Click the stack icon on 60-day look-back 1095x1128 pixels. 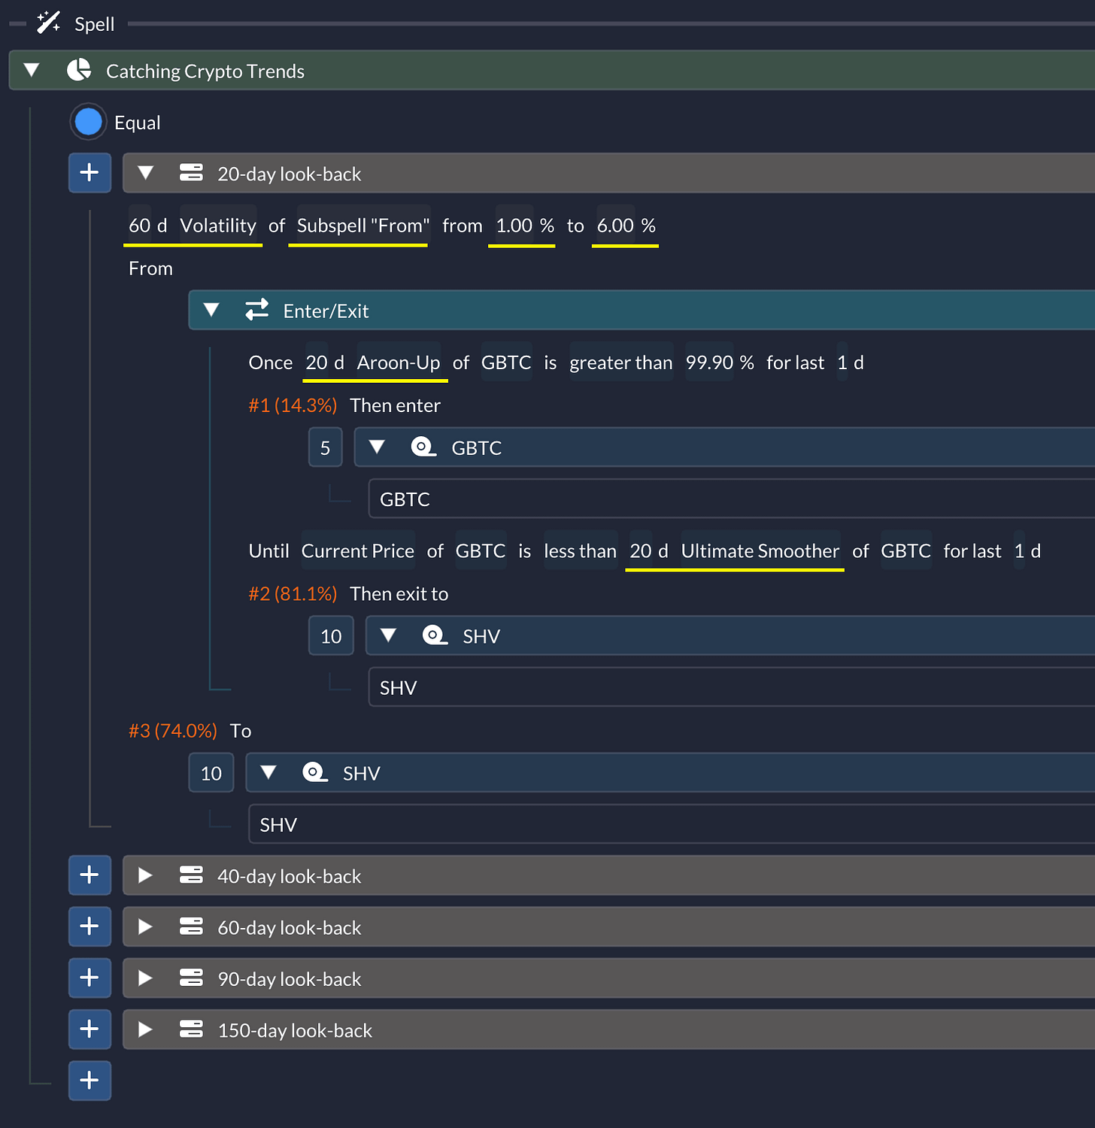[191, 926]
